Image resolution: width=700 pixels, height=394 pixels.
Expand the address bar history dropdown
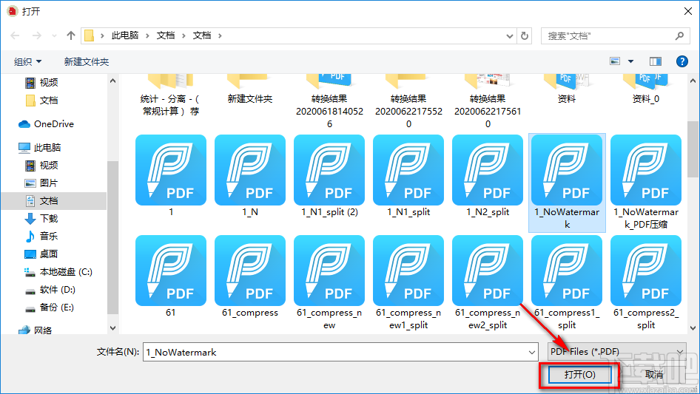coord(509,35)
